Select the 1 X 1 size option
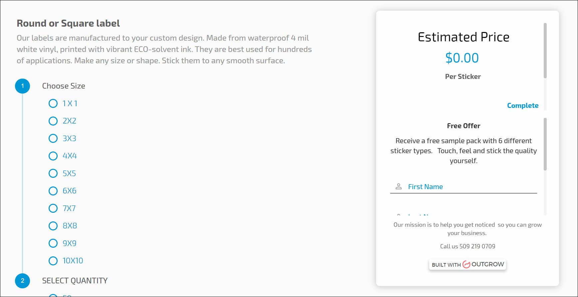The width and height of the screenshot is (578, 297). [53, 104]
